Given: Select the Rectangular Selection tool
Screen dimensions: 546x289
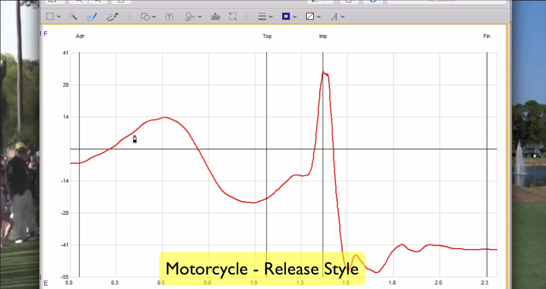Looking at the screenshot, I should [x=50, y=17].
